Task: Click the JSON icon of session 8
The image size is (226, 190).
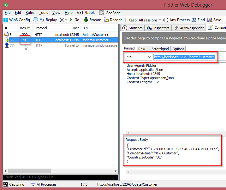Action: (x=7, y=35)
